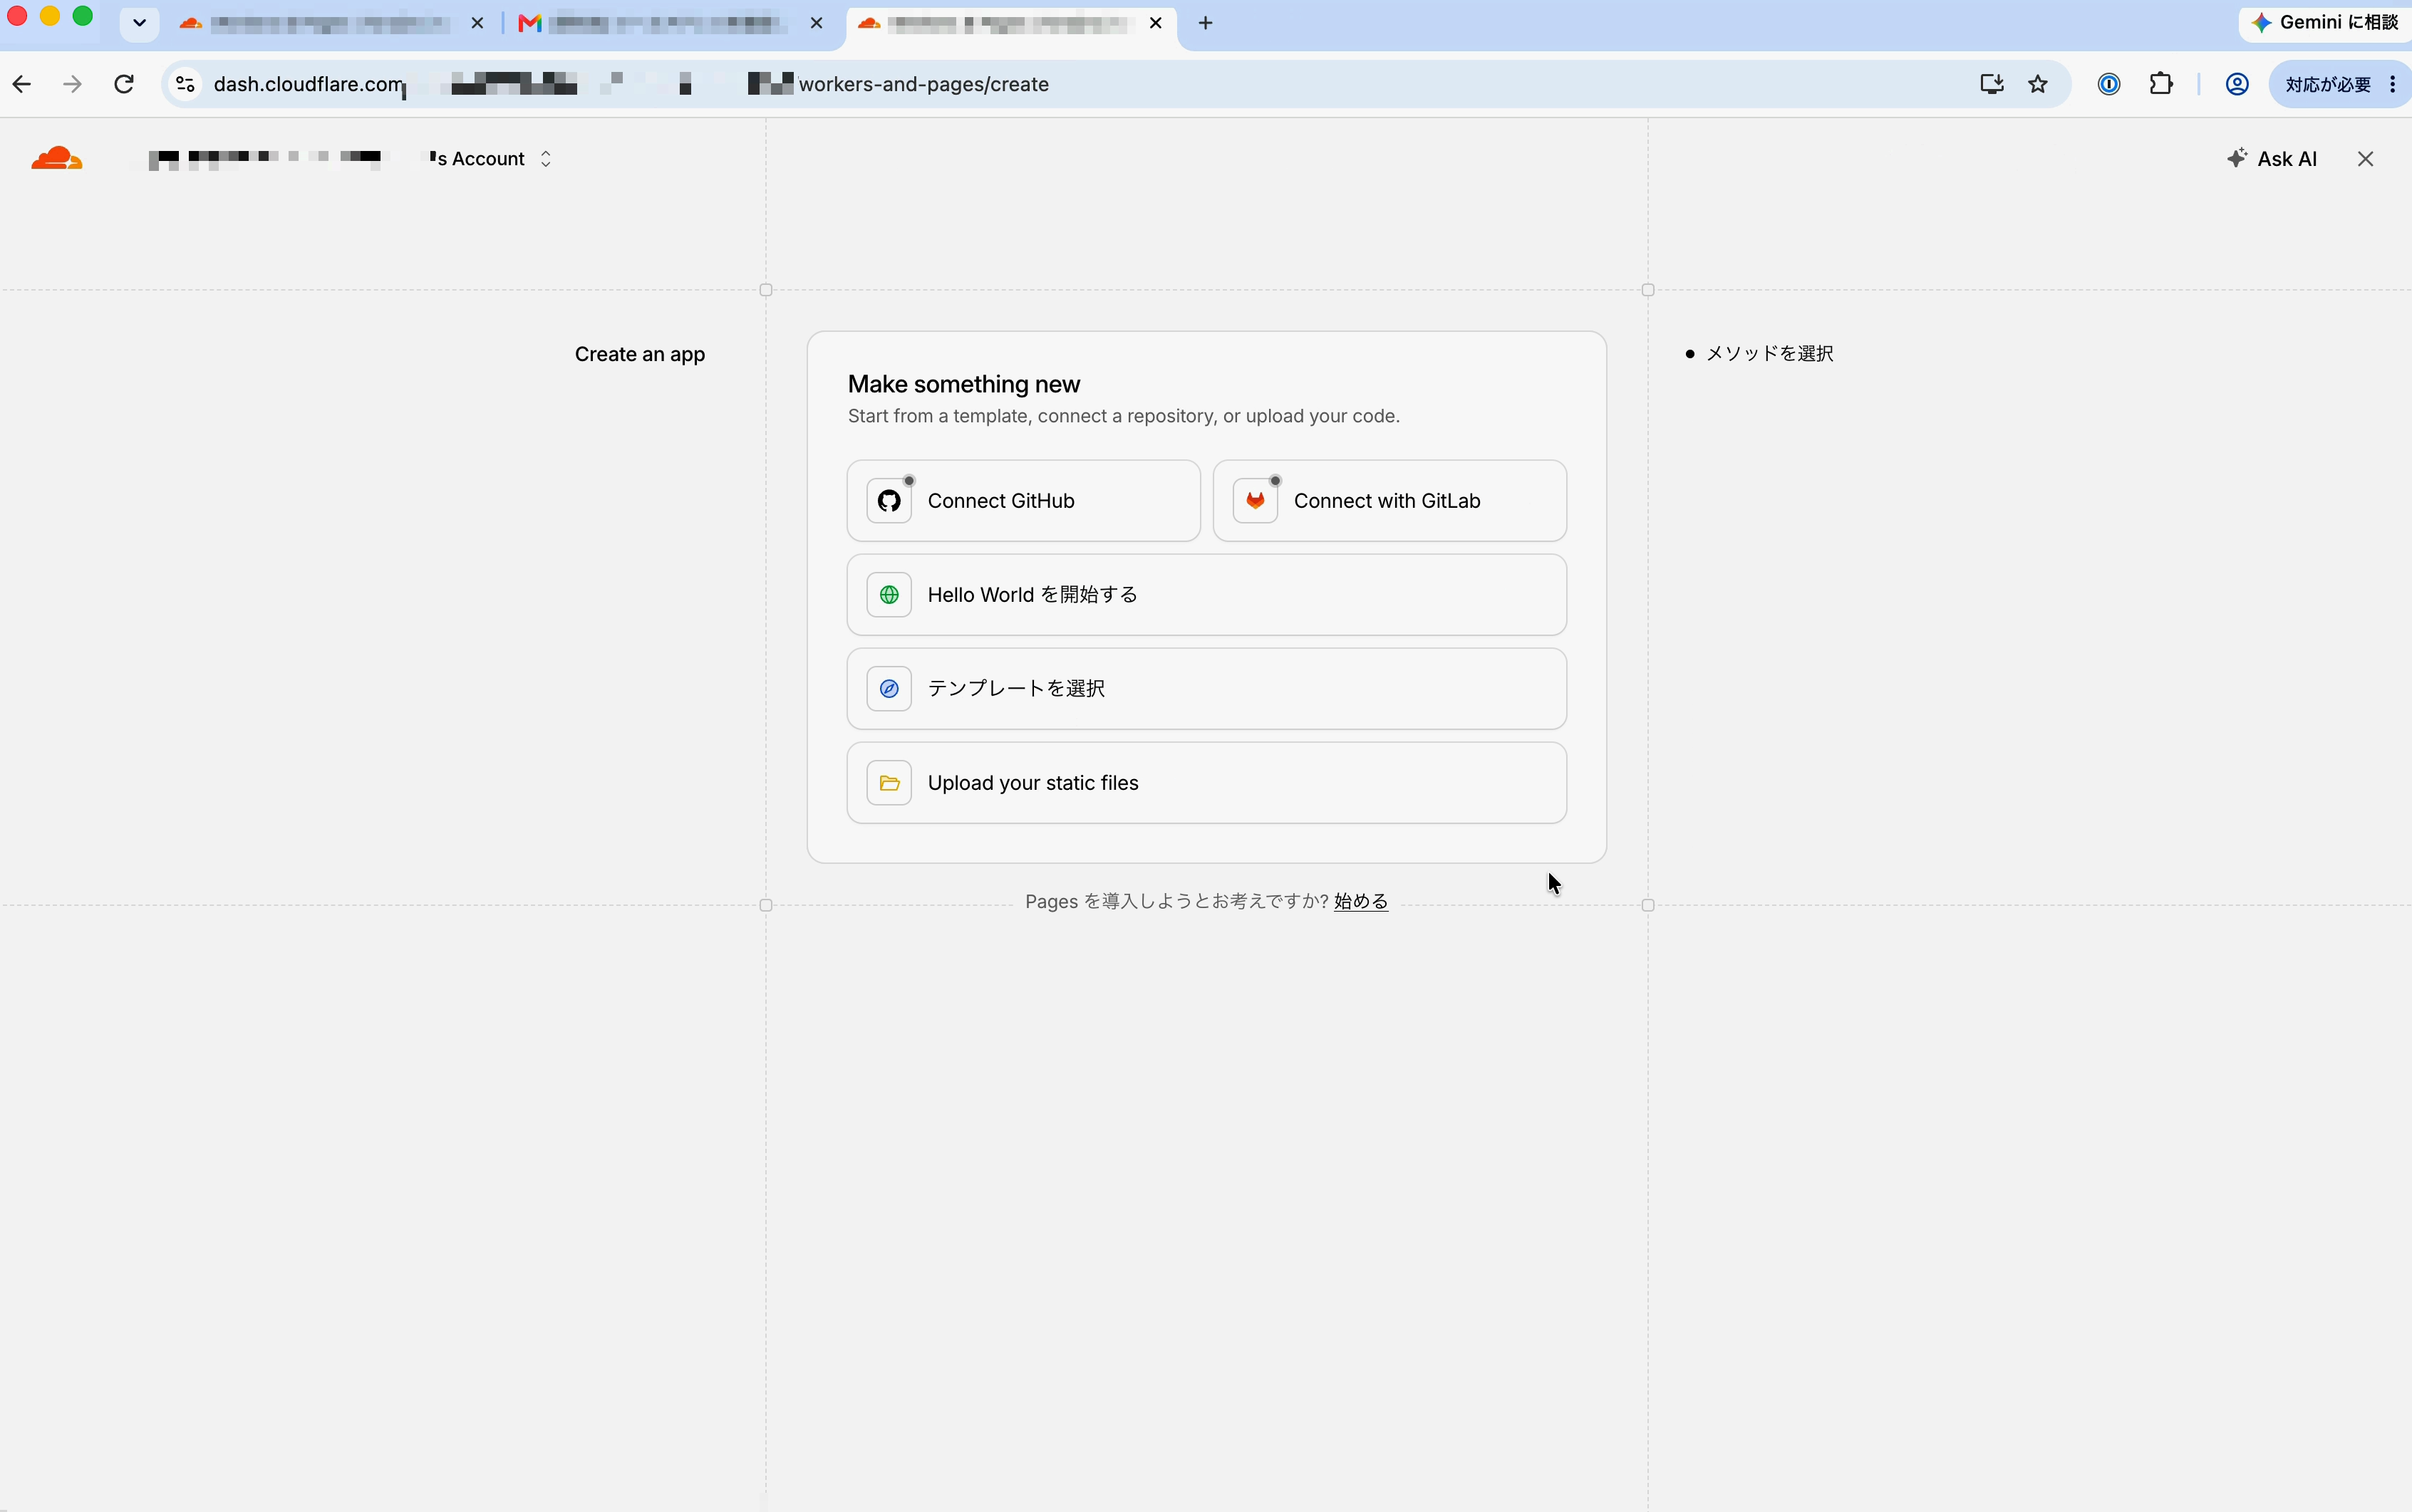Open the Chrome three-dot menu
This screenshot has height=1512, width=2412.
(x=2392, y=84)
